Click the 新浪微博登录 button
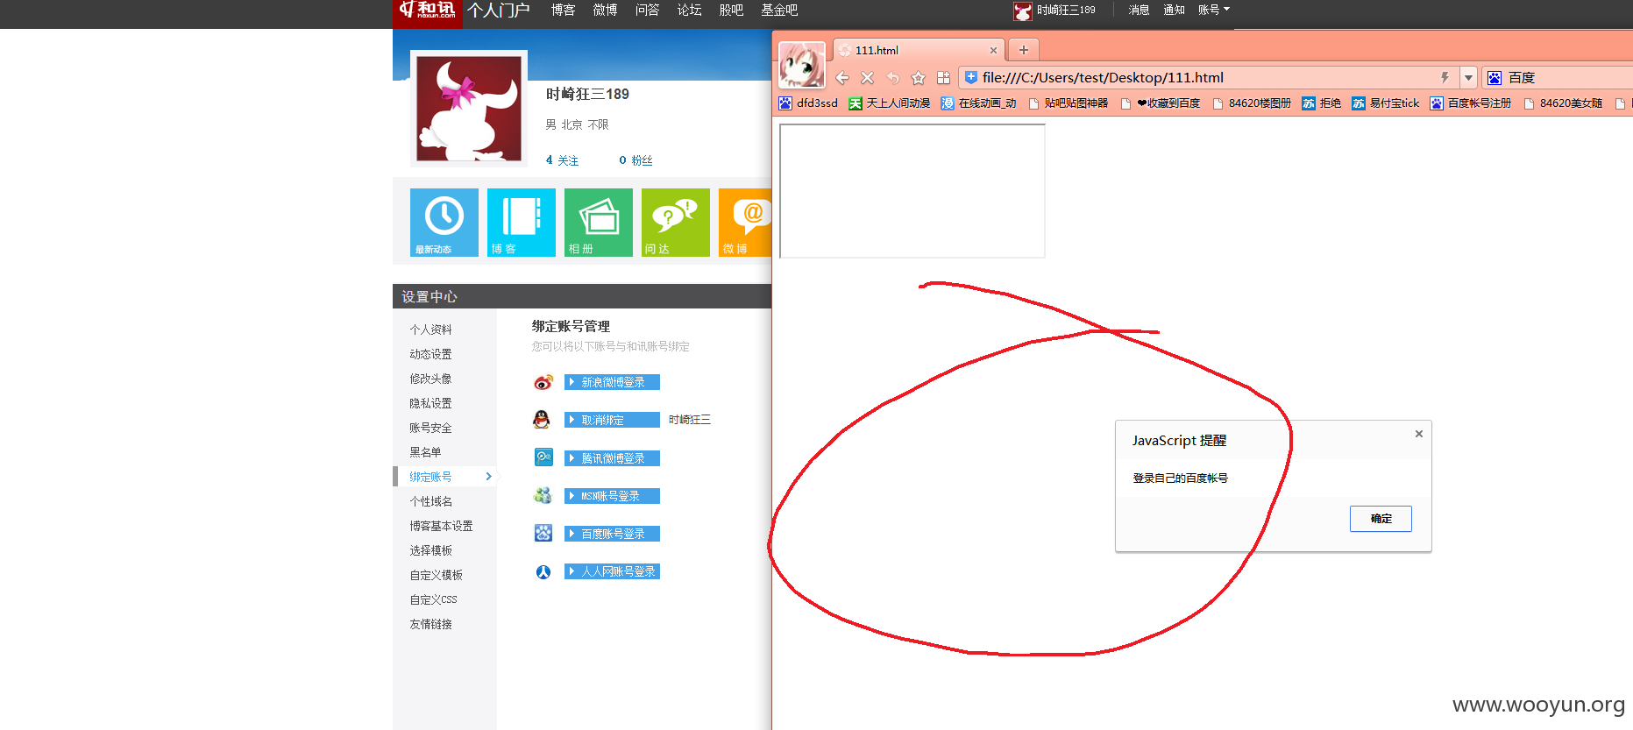 pyautogui.click(x=612, y=382)
